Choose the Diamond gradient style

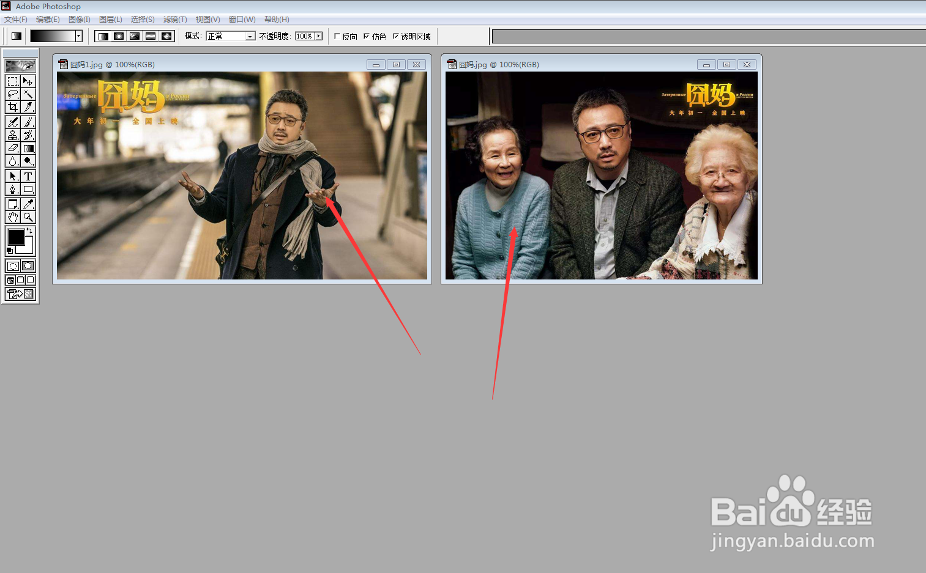click(x=166, y=36)
